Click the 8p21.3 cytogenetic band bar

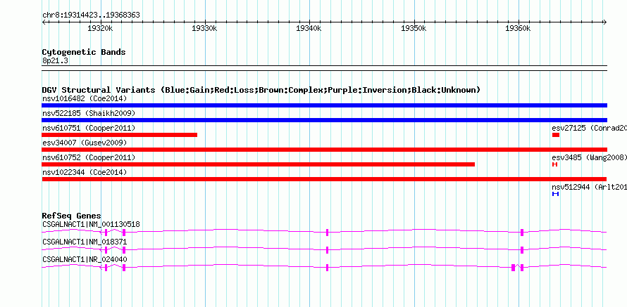point(324,67)
